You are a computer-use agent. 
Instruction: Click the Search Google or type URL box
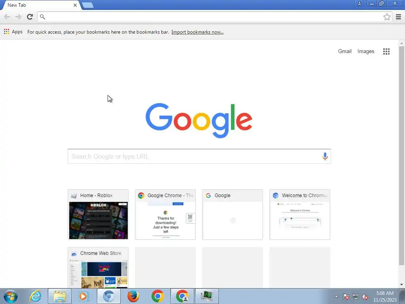199,156
